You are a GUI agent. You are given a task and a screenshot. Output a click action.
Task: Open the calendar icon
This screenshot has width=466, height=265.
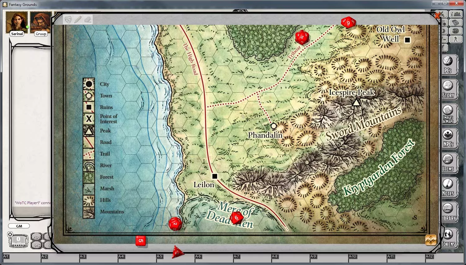point(455,23)
